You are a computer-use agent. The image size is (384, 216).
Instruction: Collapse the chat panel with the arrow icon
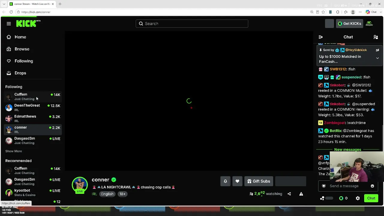321,37
